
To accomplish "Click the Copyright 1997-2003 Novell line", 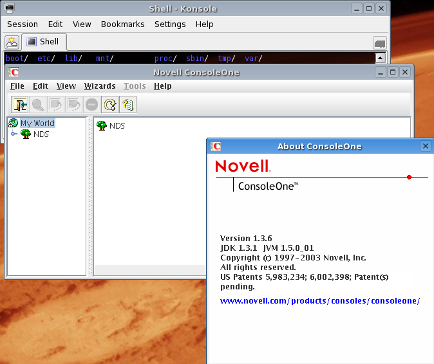I will (293, 258).
